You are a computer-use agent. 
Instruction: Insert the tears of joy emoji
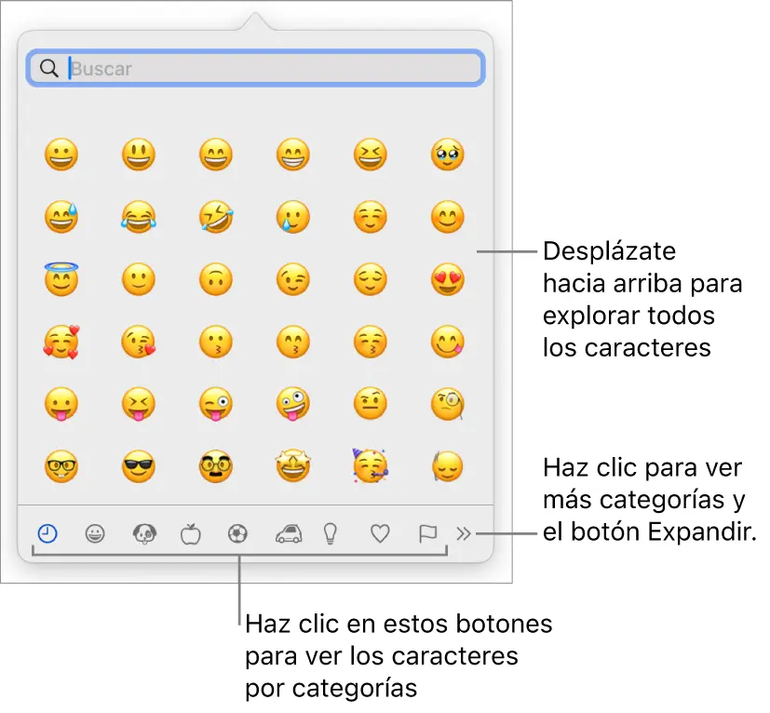139,217
